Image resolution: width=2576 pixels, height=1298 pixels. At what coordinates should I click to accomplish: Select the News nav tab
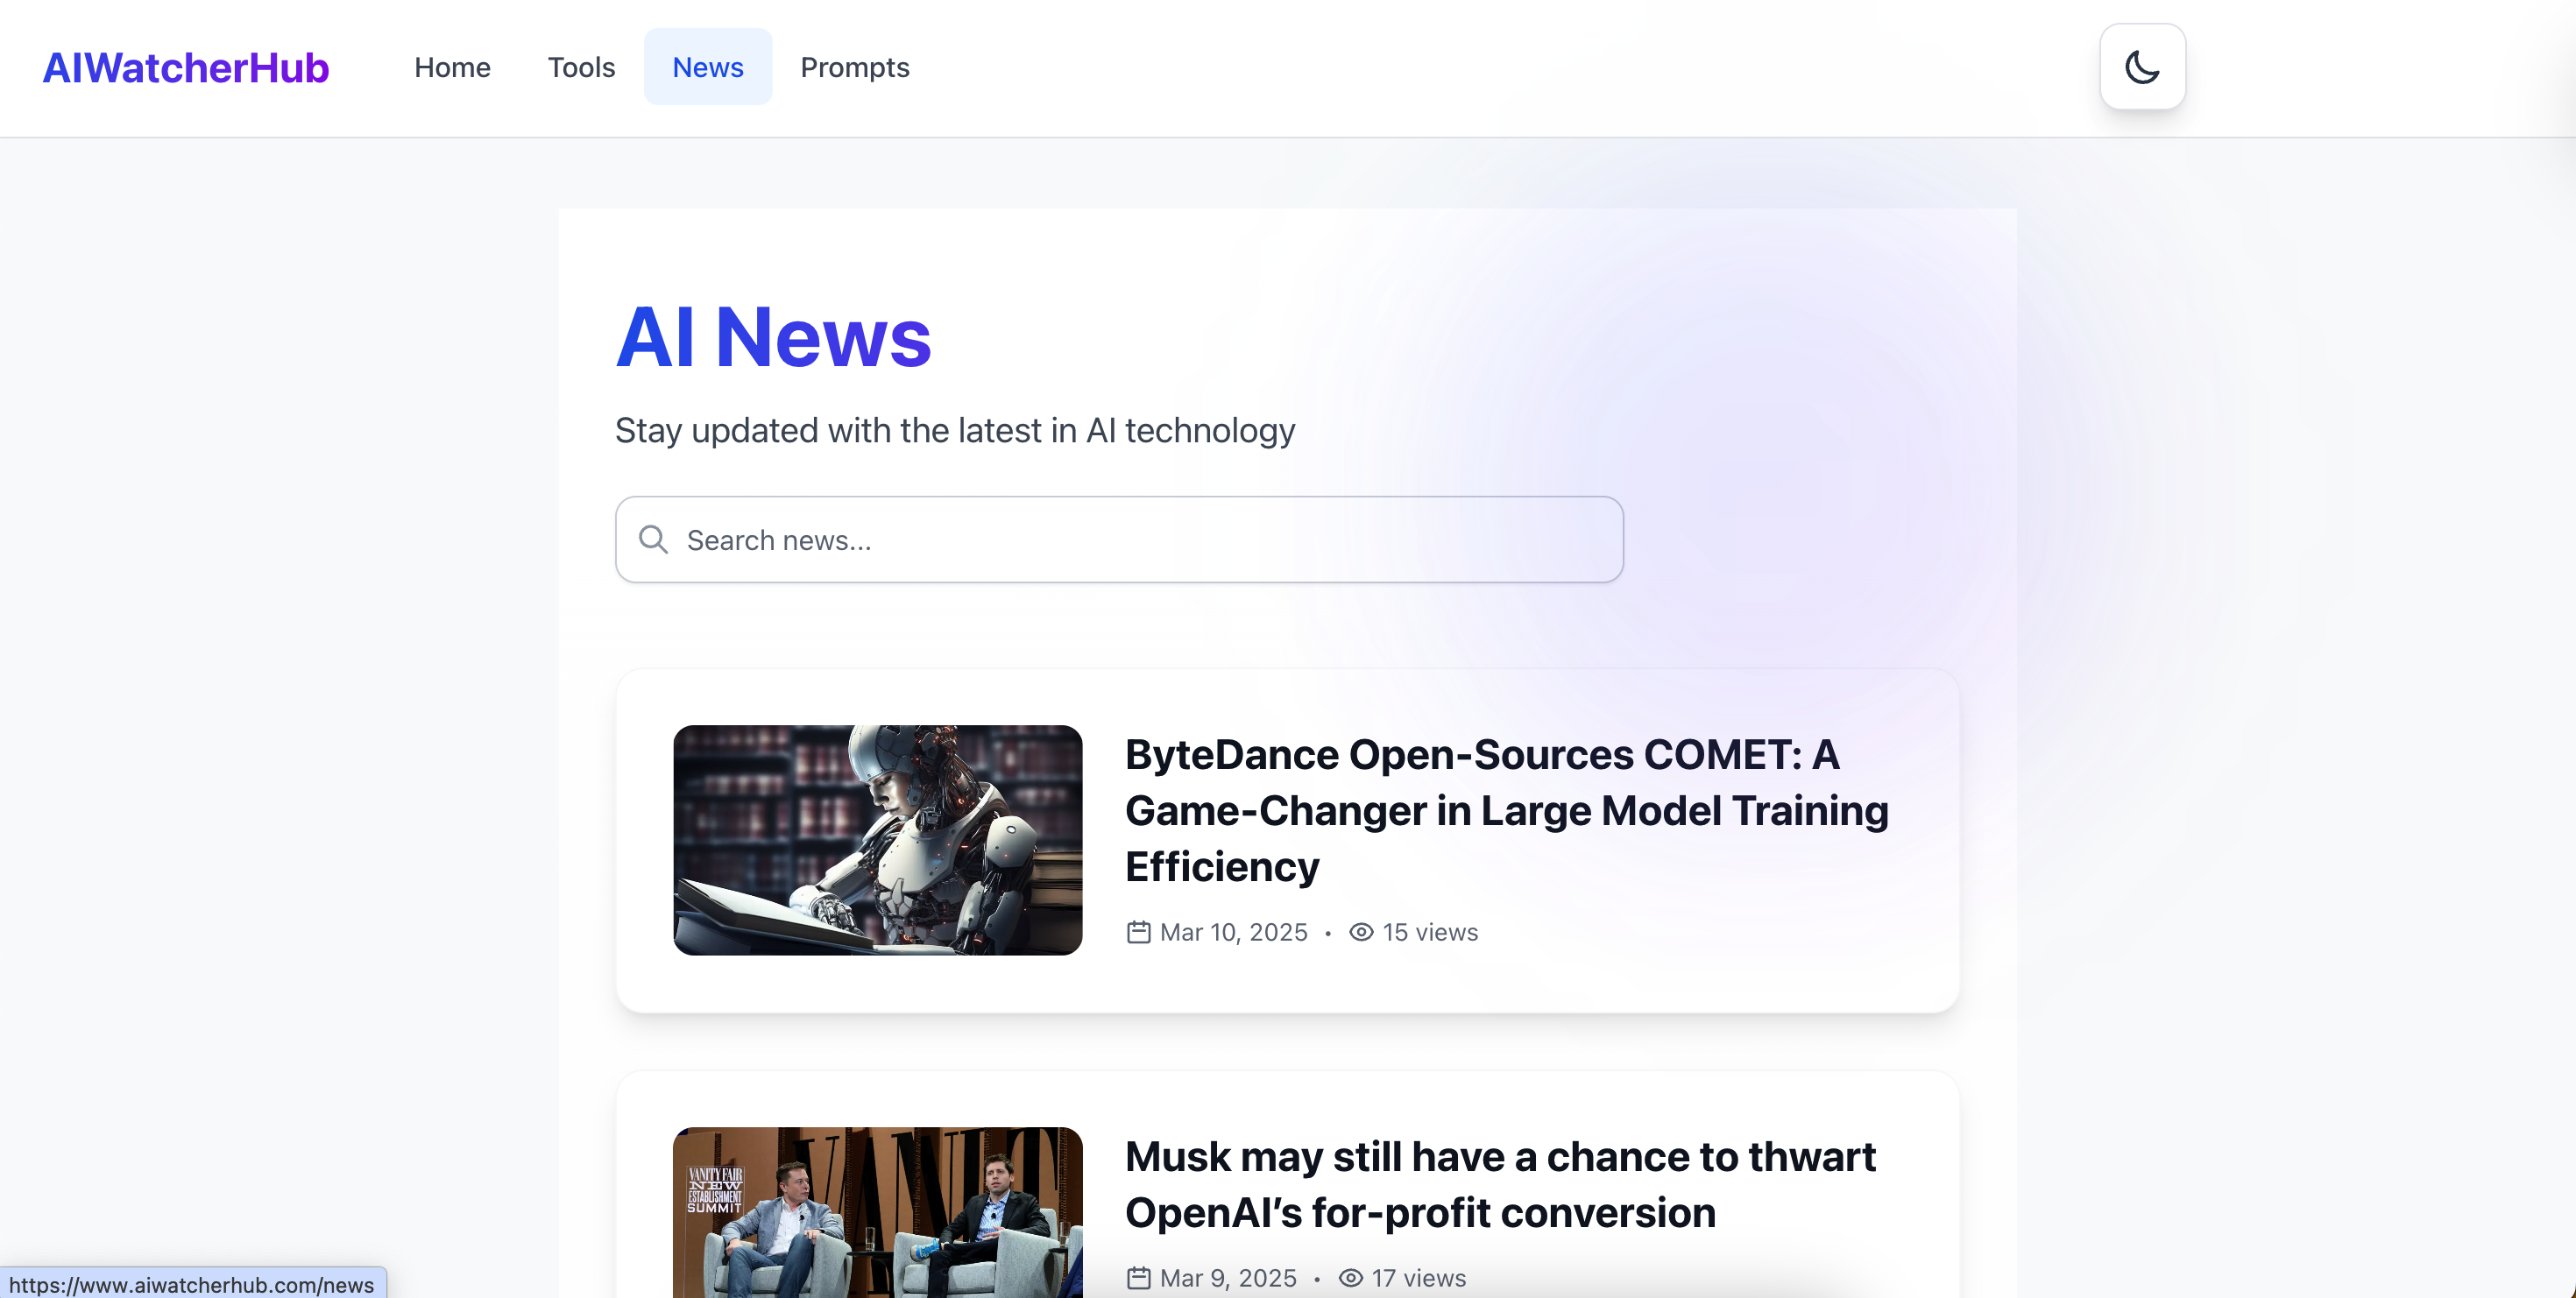pyautogui.click(x=708, y=67)
